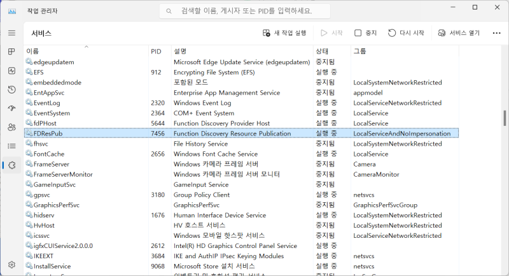The image size is (509, 276).
Task: Open Details page list icon
Action: point(11,146)
